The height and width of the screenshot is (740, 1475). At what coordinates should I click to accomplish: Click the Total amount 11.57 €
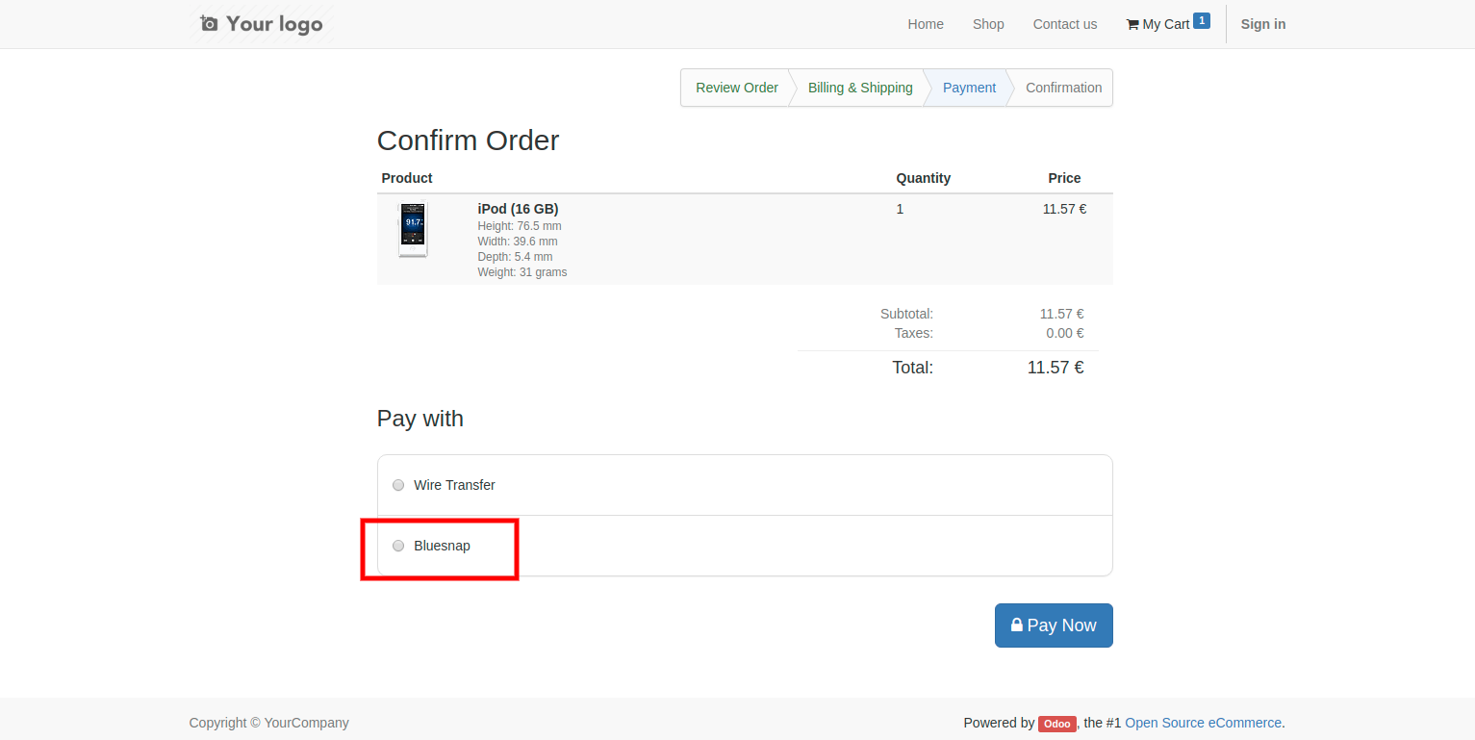[1055, 368]
